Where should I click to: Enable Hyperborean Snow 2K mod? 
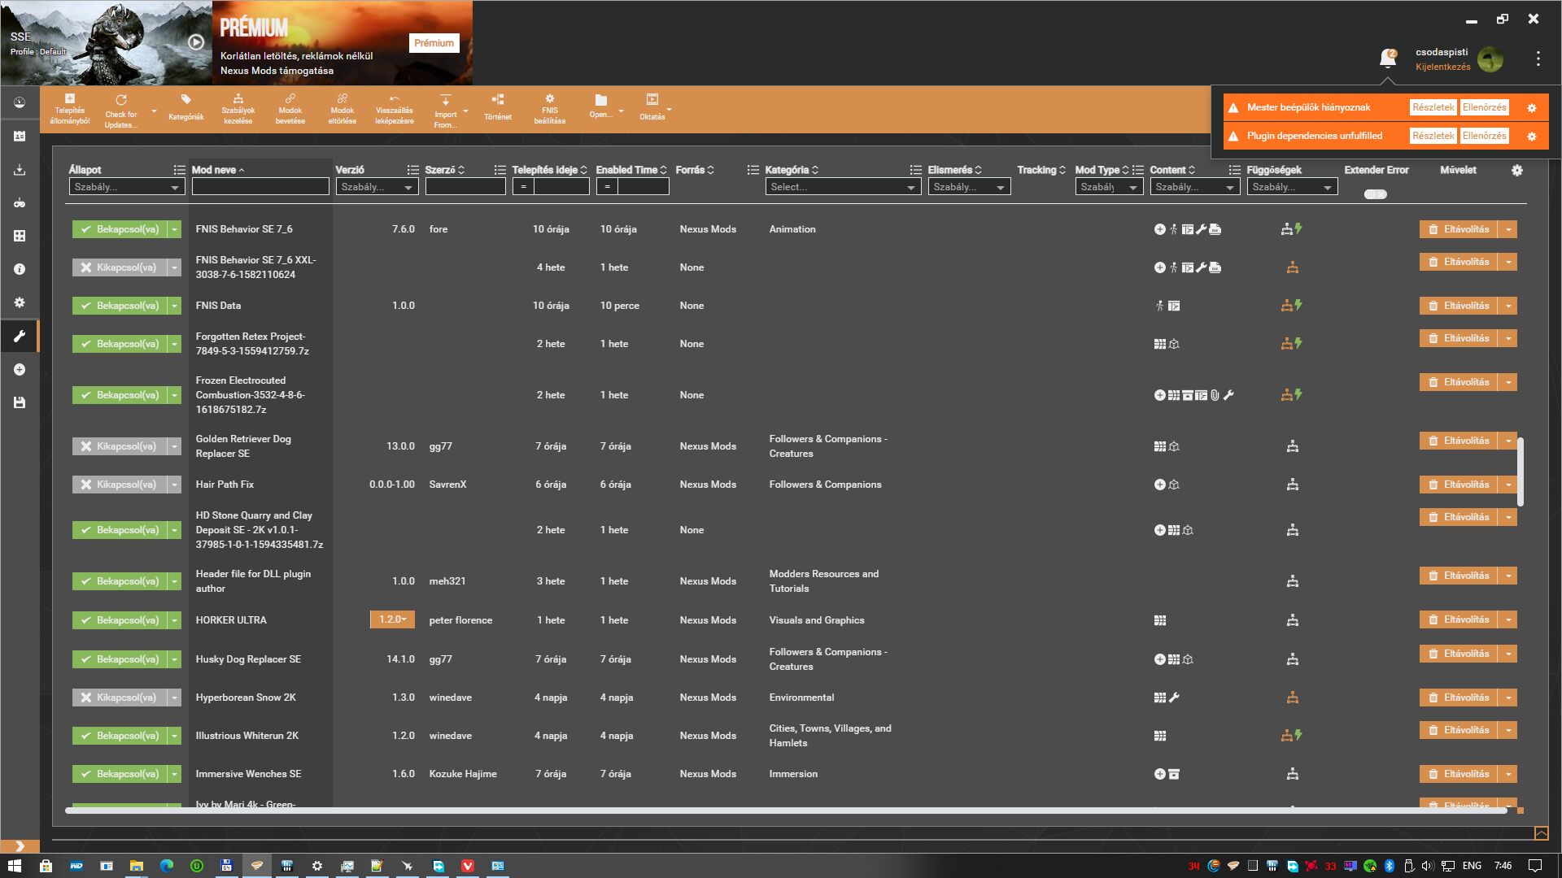point(120,698)
